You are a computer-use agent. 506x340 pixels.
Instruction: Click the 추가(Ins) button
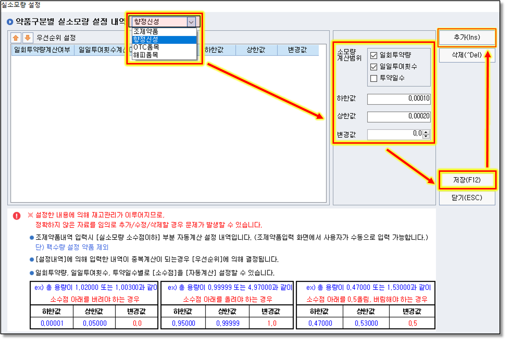pyautogui.click(x=467, y=37)
